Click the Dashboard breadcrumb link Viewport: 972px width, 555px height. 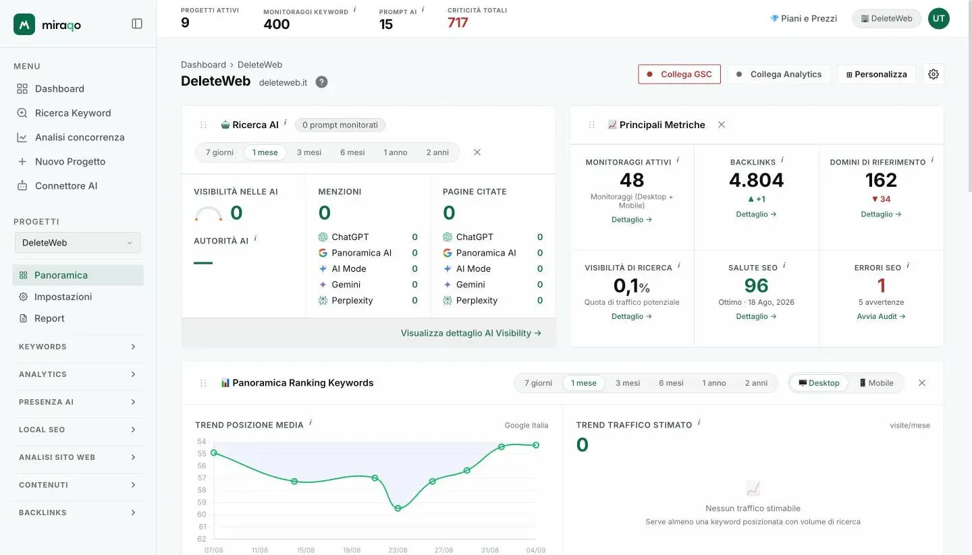[x=203, y=65]
